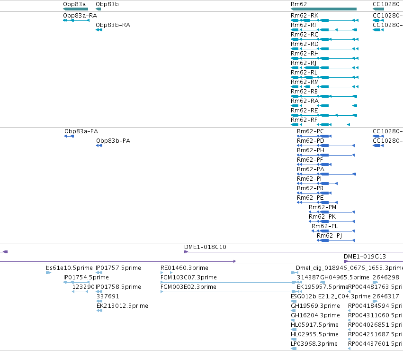Image resolution: width=403 pixels, height=351 pixels.
Task: Select the Rm62-PE protein label
Action: pos(310,198)
